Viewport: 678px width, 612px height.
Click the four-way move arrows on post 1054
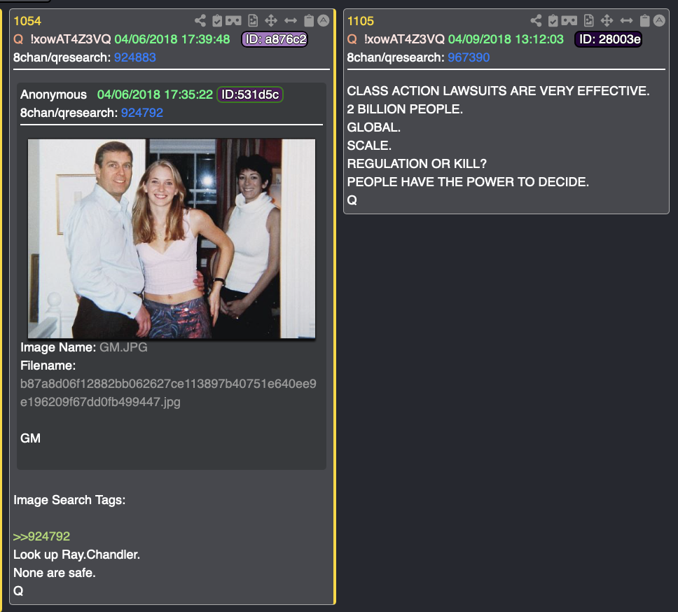click(x=271, y=20)
